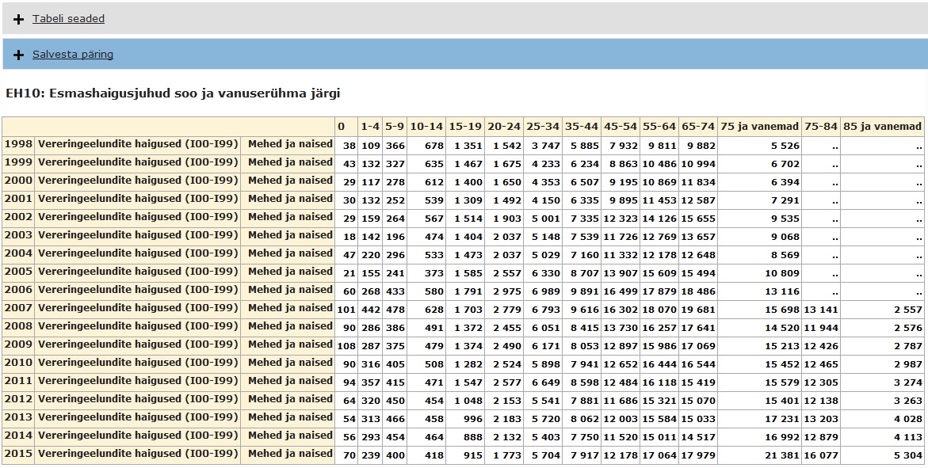
Task: Click the 10-14 age group column header
Action: click(x=426, y=127)
